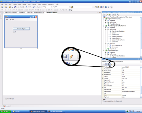Open Solution Explorer from the standard toolbar icon
The width and height of the screenshot is (142, 113).
point(96,7)
